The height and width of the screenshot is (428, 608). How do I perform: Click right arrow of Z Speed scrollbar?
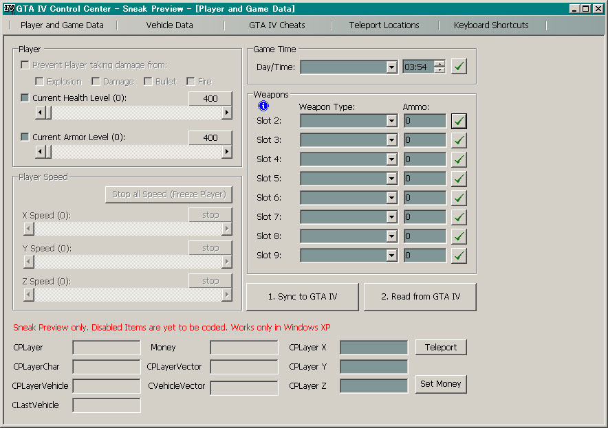[227, 295]
